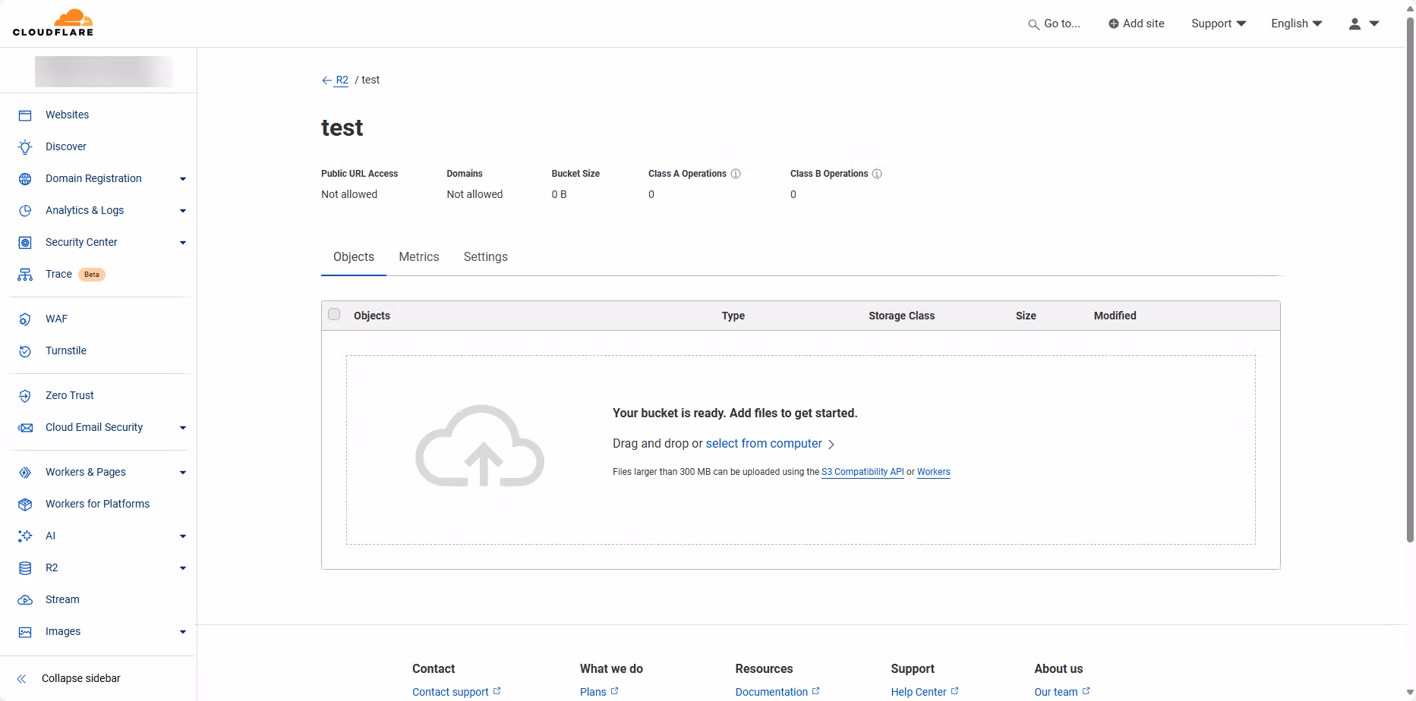Click the Our team footer link
Screen dimensions: 1416x701
(1062, 692)
